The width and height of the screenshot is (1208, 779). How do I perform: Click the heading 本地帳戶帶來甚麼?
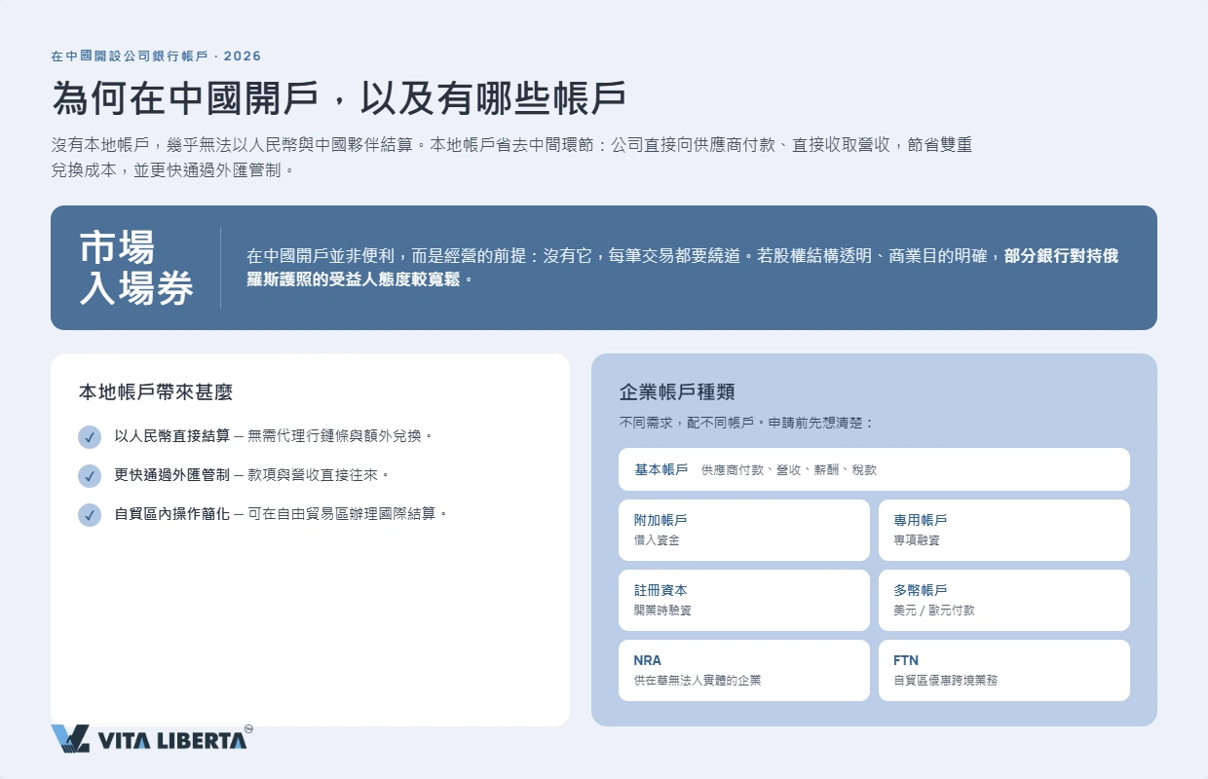click(x=156, y=392)
